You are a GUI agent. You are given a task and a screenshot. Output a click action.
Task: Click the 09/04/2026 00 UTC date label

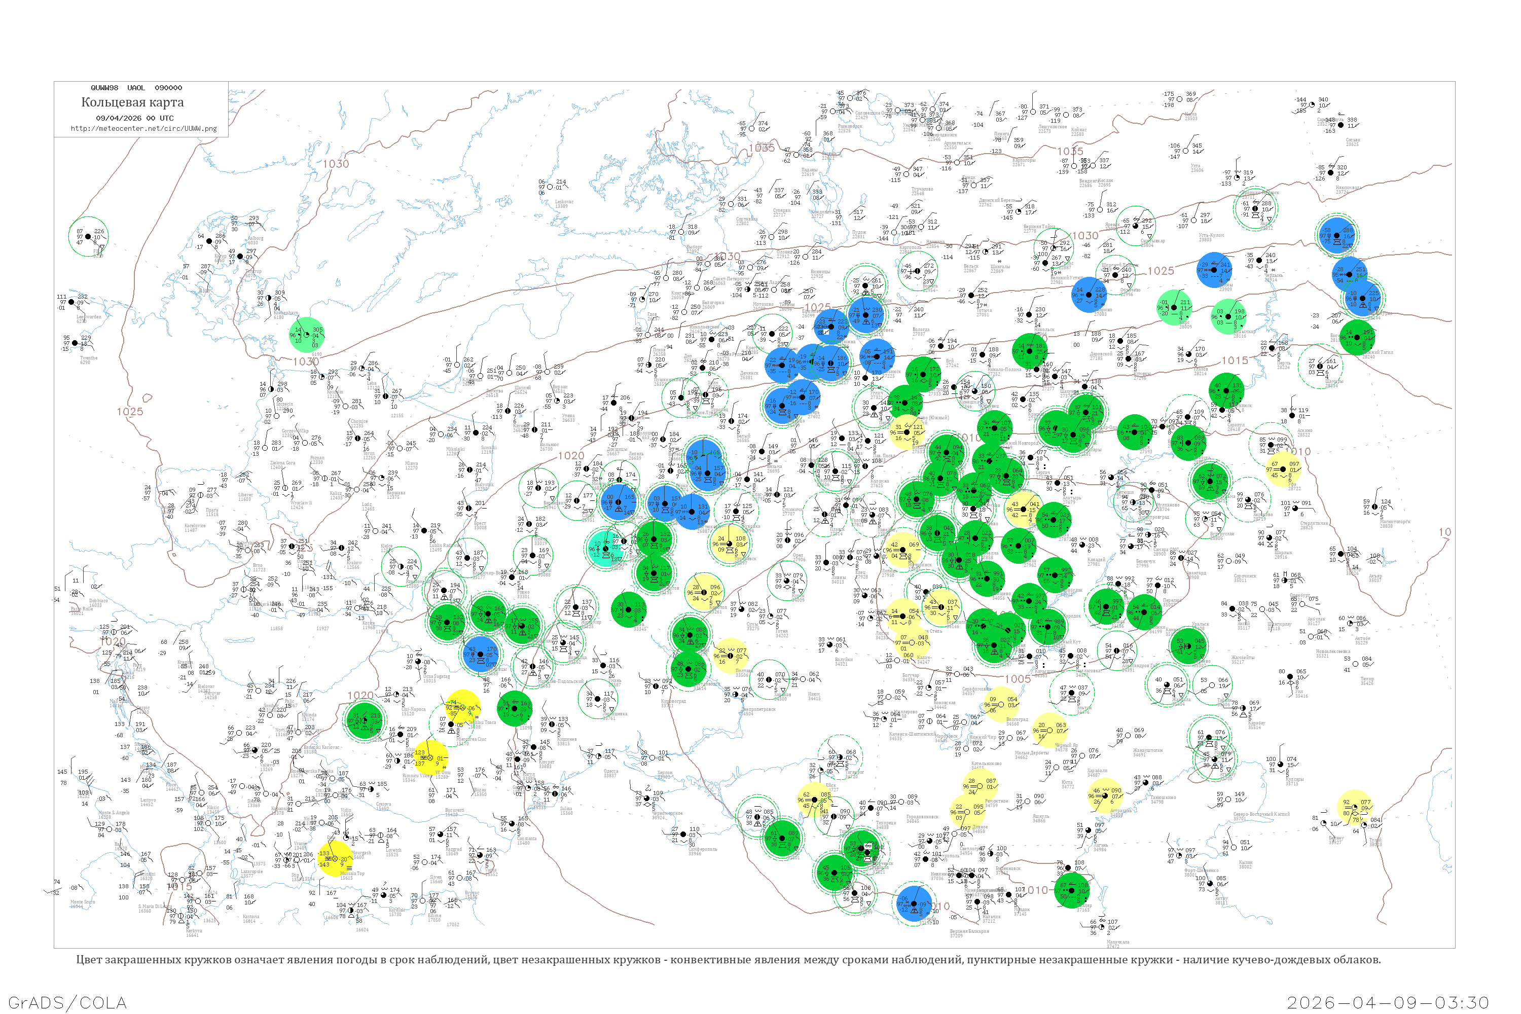coord(134,118)
